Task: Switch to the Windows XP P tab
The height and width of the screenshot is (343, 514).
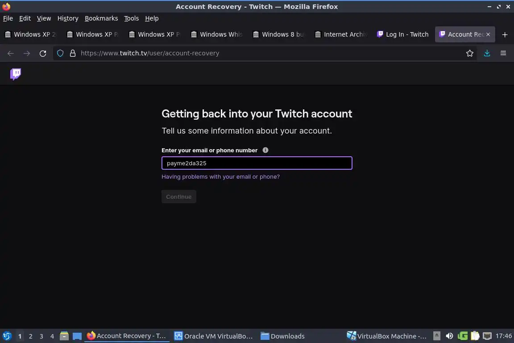Action: [155, 34]
